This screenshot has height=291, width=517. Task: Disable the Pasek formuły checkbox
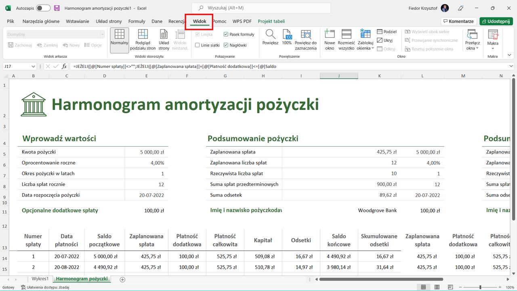tap(227, 34)
